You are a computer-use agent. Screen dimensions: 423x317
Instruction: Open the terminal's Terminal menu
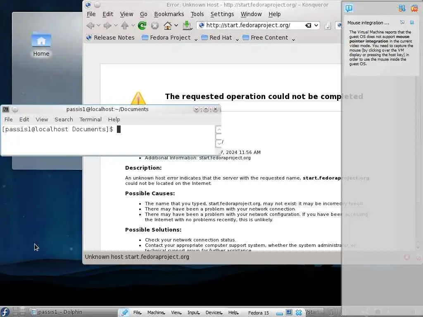90,119
